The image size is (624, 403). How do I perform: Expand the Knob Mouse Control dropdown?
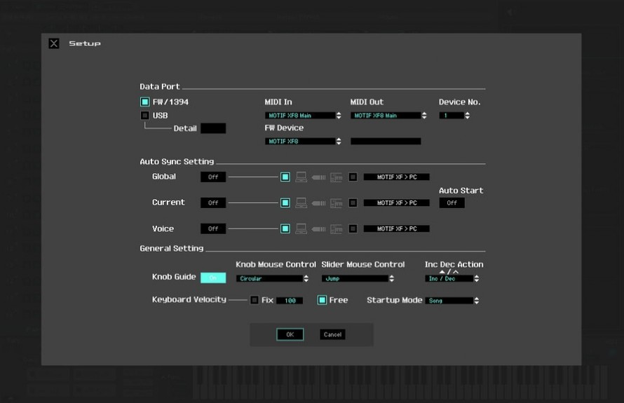click(272, 279)
